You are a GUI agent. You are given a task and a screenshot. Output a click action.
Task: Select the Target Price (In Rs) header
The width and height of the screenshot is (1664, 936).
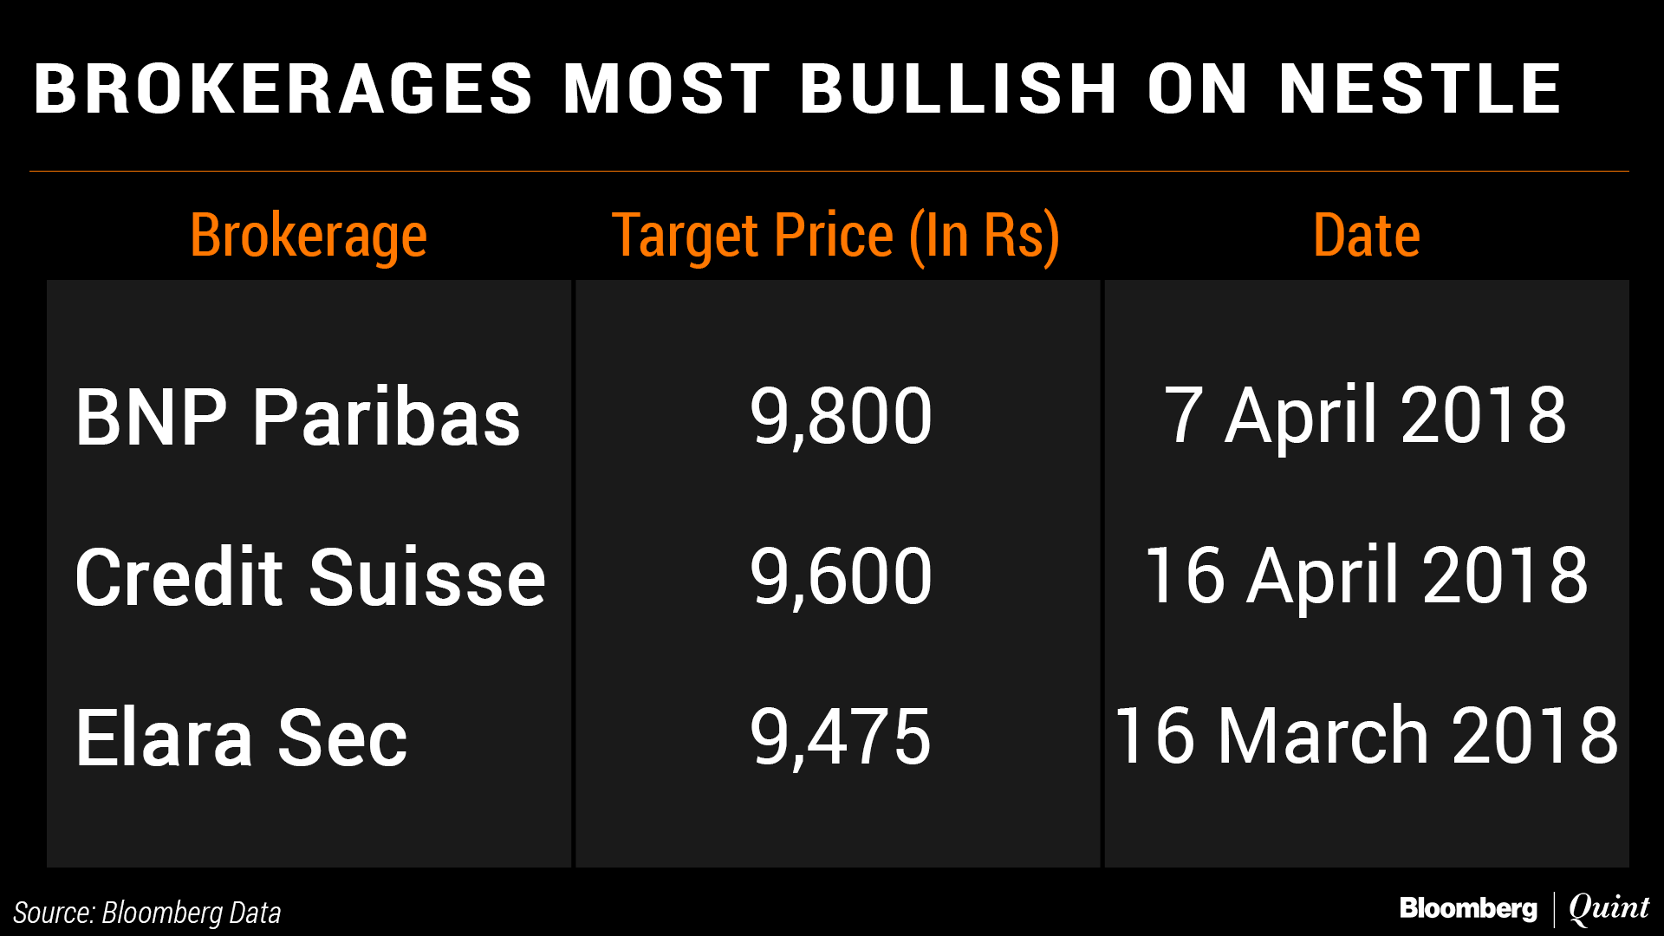[x=835, y=236]
